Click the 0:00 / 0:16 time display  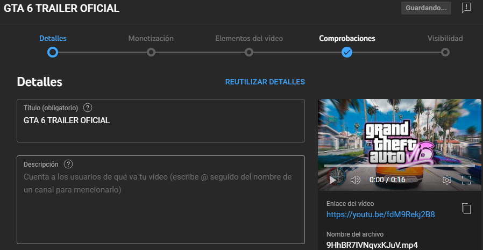click(387, 180)
